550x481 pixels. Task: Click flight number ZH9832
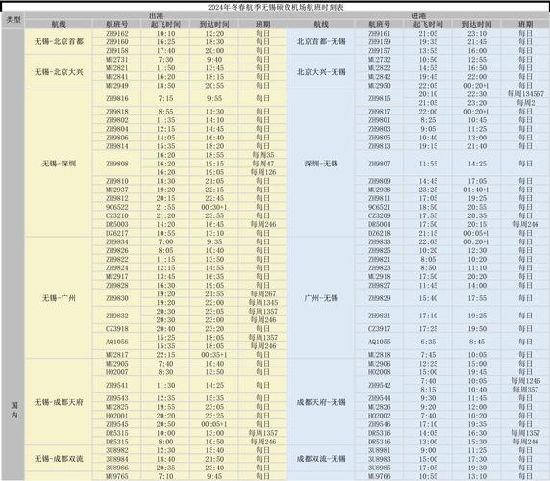pos(116,316)
